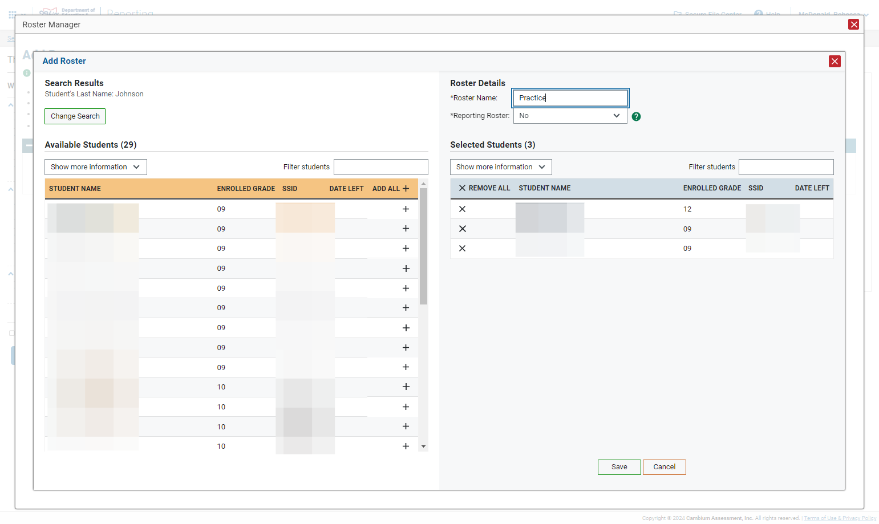
Task: Expand Show more information for Available Students
Action: pyautogui.click(x=96, y=167)
